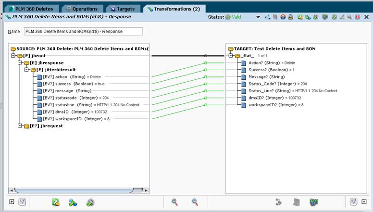This screenshot has height=212, width=373.
Task: Collapse the jitterbitresult tree node
Action: 26,70
